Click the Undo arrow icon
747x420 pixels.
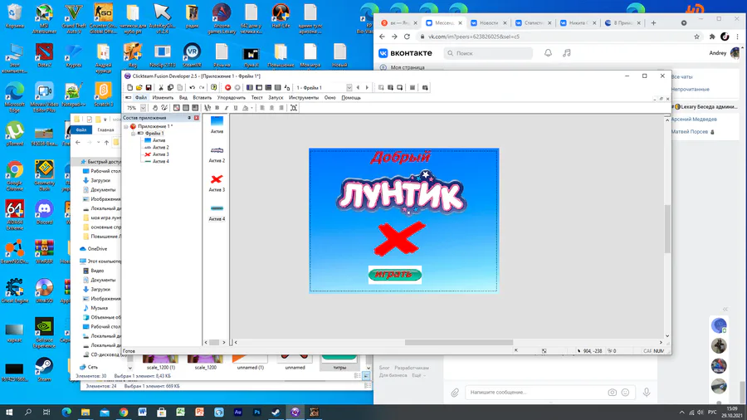click(192, 88)
